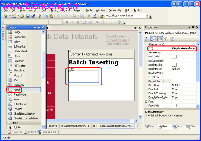The image size is (201, 141).
Task: Switch to the Error List tab
Action: click(15, 132)
